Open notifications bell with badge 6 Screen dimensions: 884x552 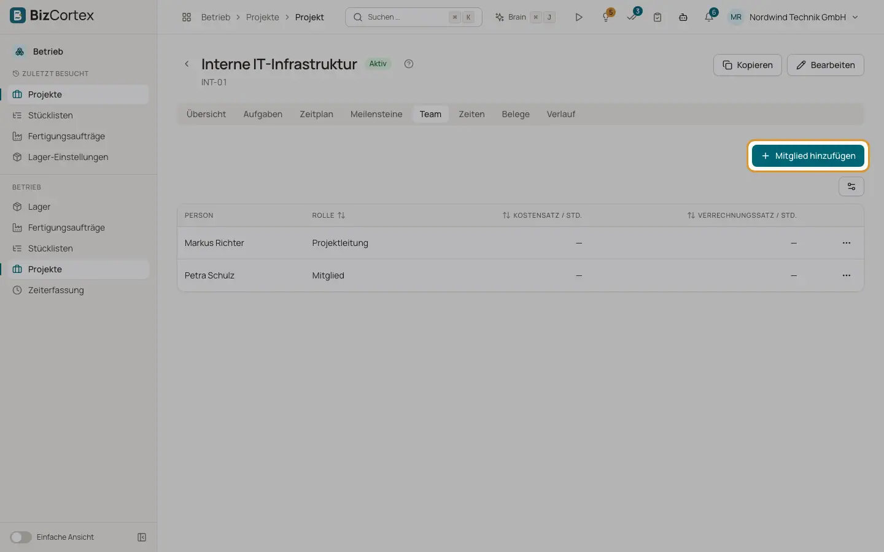click(x=709, y=17)
